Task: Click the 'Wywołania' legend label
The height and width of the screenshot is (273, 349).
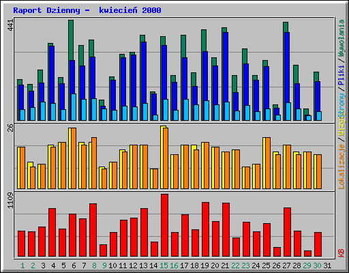Action: pos(342,38)
